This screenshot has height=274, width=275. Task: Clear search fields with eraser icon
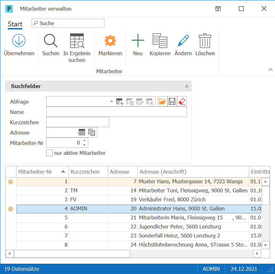click(x=182, y=101)
